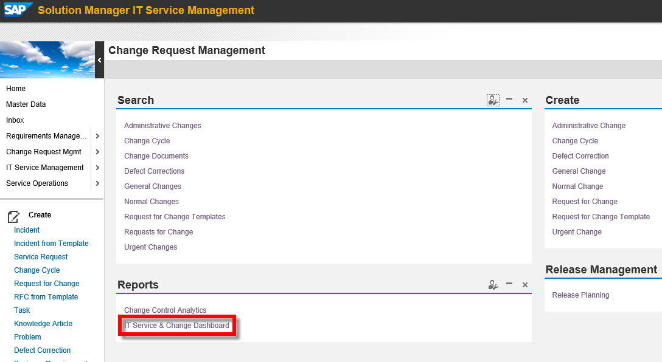Open Change Control Analytics report

point(165,310)
